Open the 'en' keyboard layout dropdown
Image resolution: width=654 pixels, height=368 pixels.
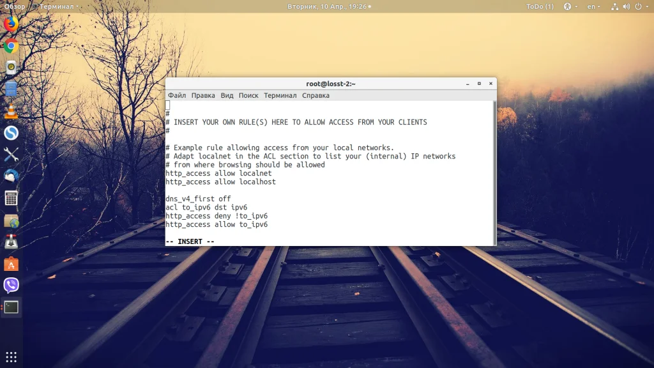coord(593,6)
